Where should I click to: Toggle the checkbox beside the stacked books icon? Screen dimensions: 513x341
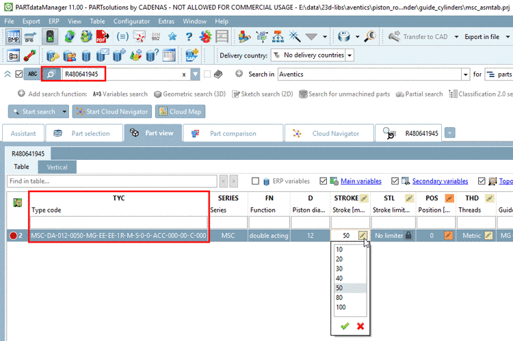[x=207, y=74]
